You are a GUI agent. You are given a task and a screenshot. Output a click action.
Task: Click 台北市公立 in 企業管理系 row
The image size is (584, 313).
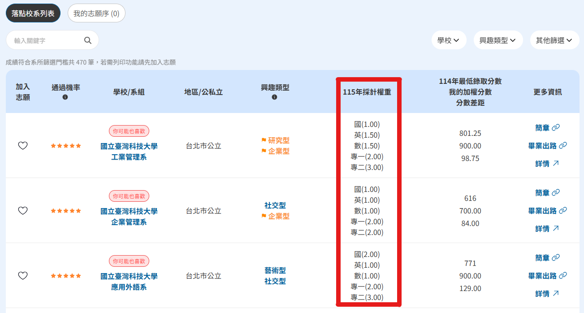(203, 211)
